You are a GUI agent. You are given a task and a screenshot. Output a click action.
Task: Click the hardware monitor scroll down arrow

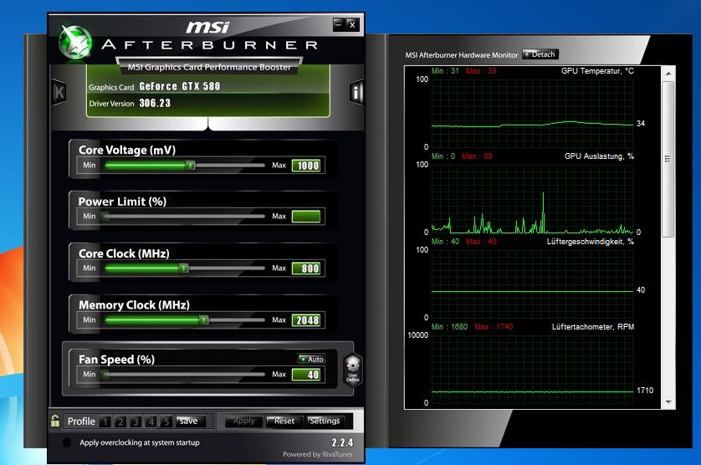tap(668, 402)
